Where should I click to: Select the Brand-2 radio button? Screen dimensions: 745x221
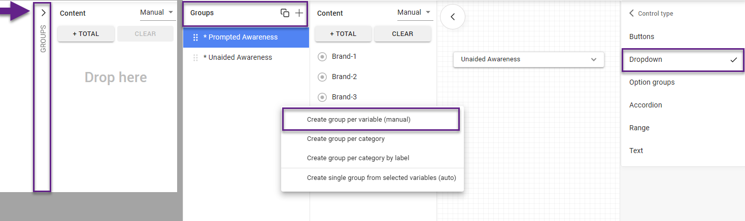pyautogui.click(x=321, y=77)
